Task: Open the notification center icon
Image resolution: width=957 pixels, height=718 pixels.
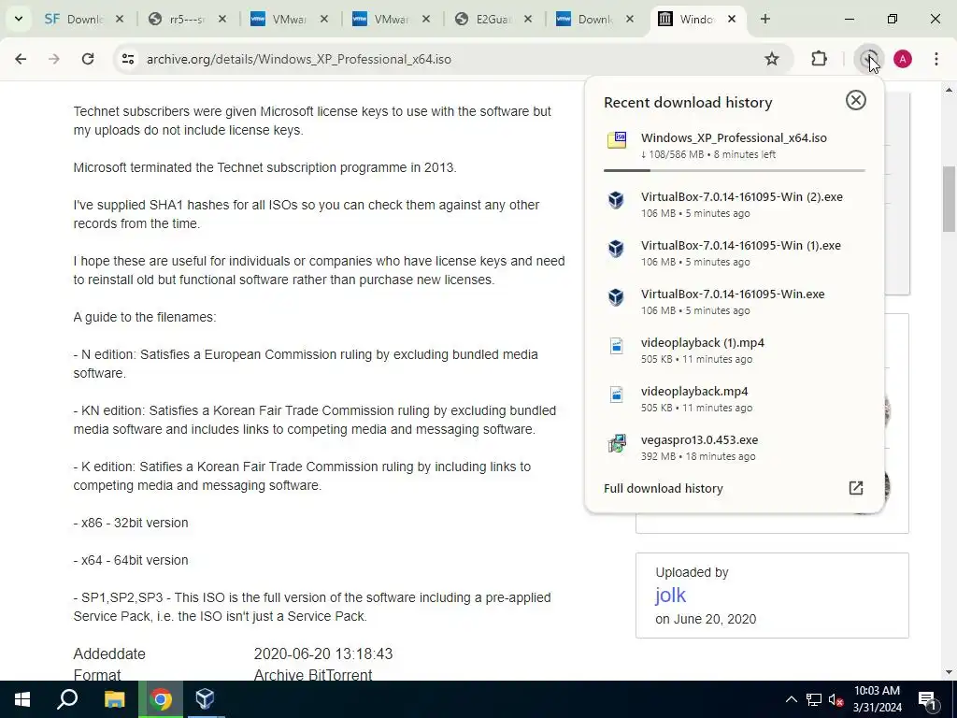Action: click(x=927, y=699)
